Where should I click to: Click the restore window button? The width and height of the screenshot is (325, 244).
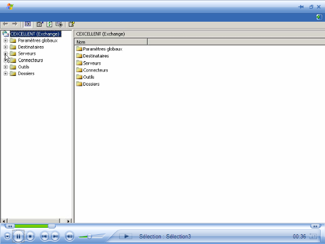coord(311,7)
